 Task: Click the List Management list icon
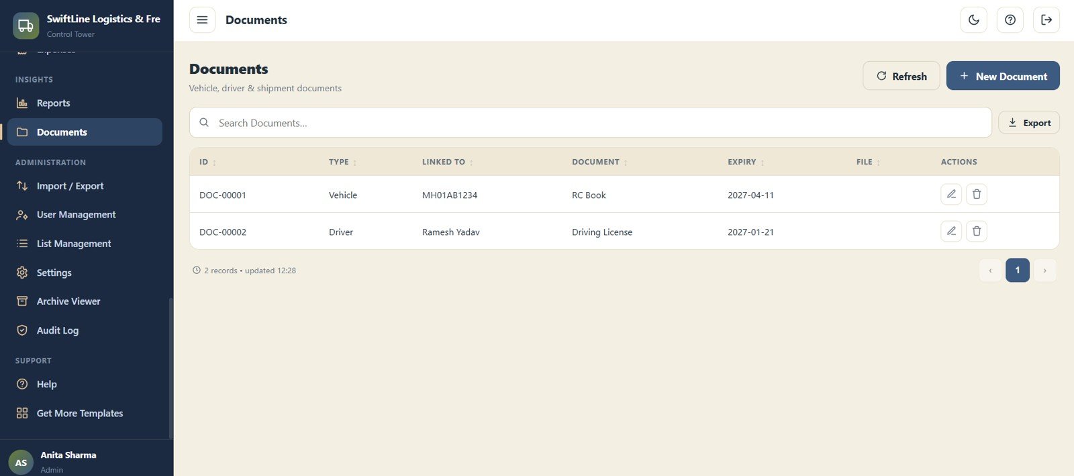[22, 243]
